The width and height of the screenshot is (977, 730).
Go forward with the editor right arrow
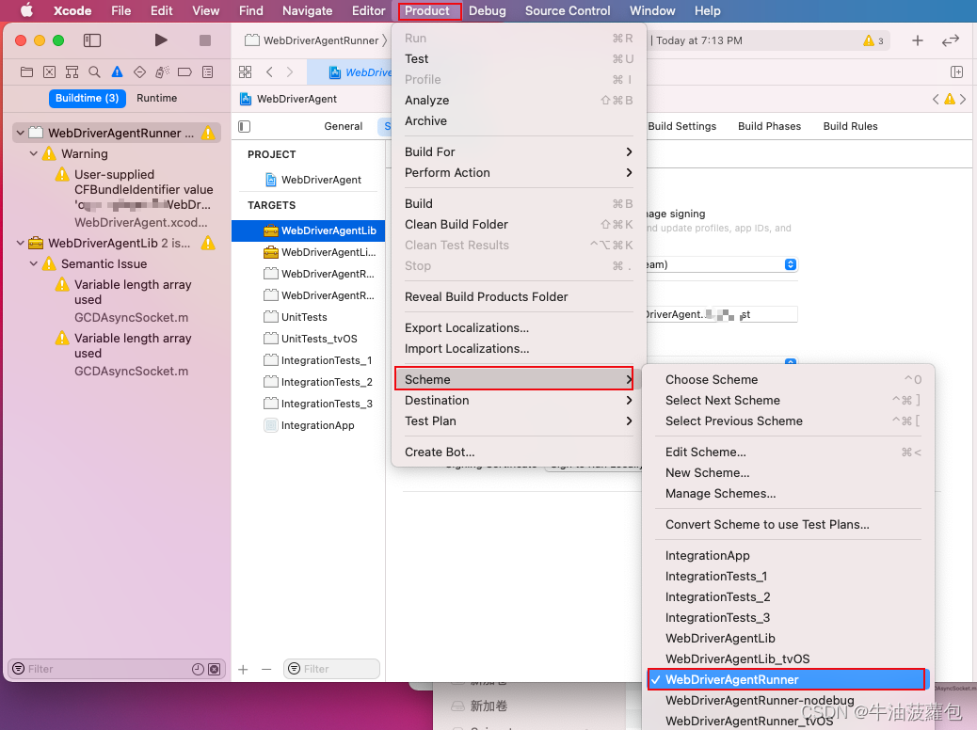pos(290,72)
